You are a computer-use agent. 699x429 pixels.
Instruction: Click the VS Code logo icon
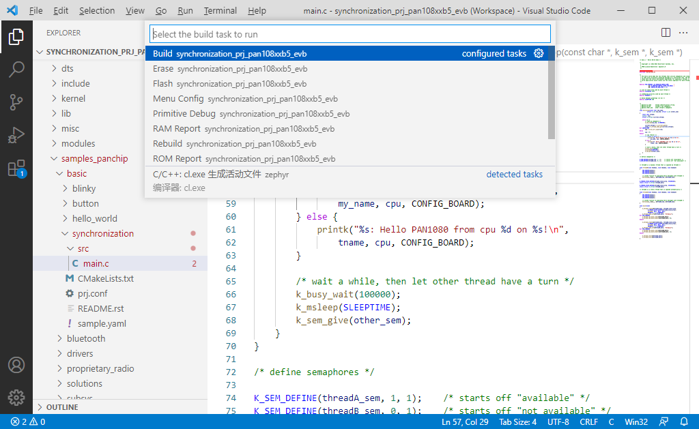(x=12, y=10)
